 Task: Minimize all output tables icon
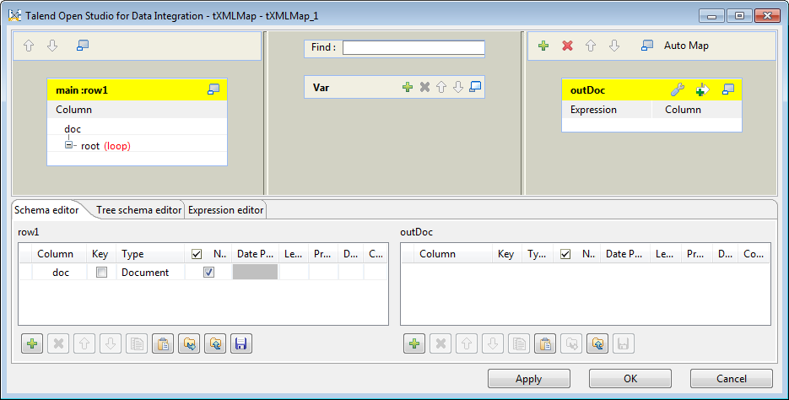pos(647,46)
